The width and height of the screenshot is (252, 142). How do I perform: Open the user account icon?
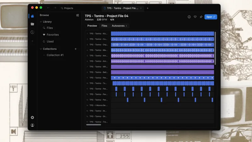[32, 125]
